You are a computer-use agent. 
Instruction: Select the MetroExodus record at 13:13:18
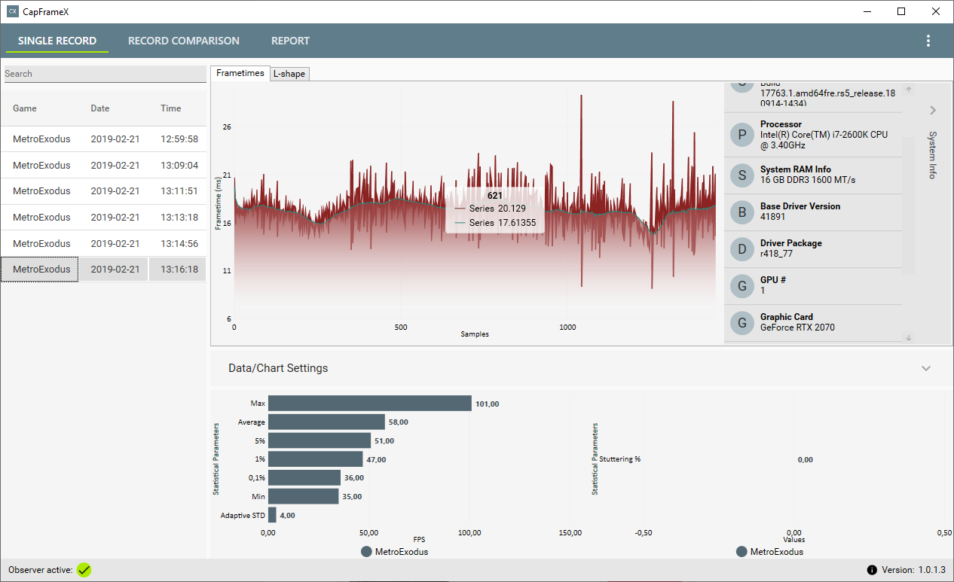pyautogui.click(x=105, y=218)
